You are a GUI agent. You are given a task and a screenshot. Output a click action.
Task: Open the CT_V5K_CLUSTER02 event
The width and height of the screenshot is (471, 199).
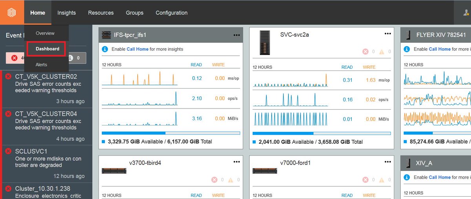pos(46,89)
